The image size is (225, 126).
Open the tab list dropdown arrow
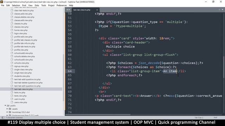click(223, 10)
